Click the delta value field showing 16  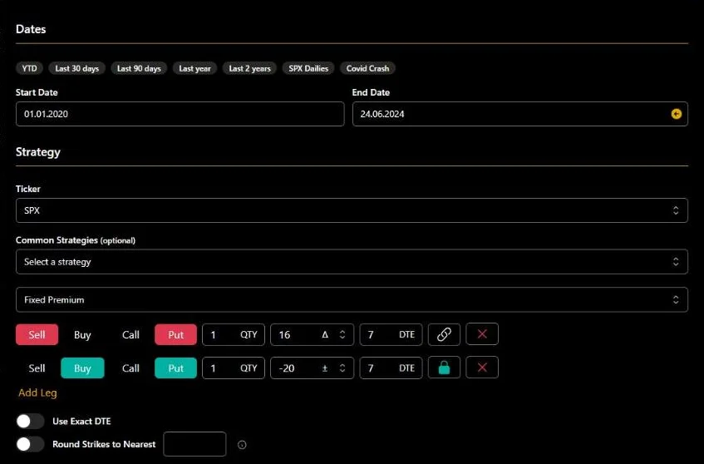coord(312,334)
